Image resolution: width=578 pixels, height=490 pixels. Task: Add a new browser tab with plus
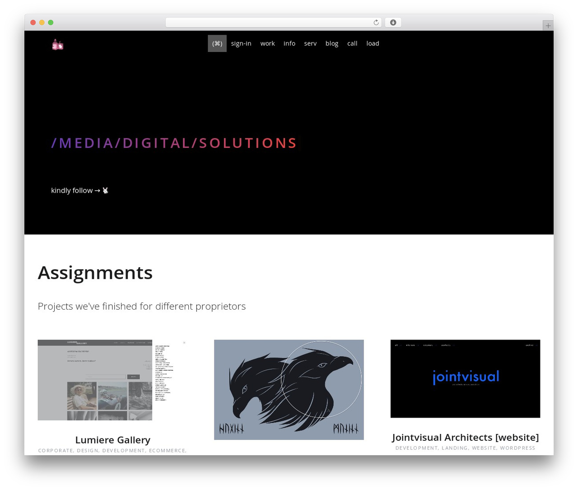548,26
